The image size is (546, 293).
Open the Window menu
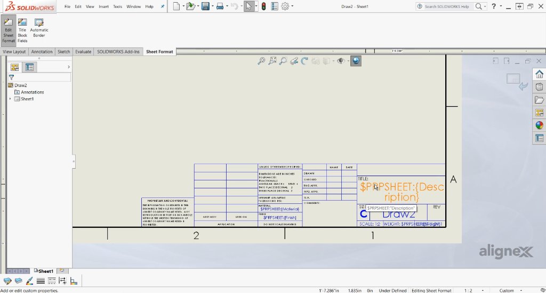pos(133,6)
